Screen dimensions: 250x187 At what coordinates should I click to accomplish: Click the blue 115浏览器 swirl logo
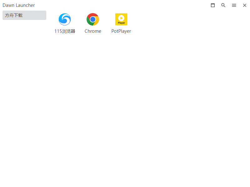click(x=65, y=19)
